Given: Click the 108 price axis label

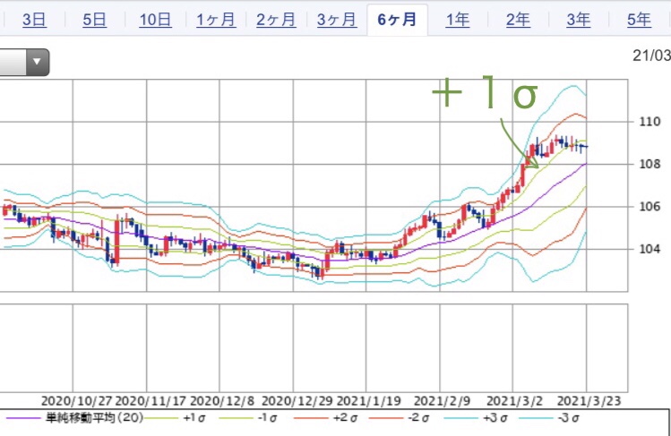Looking at the screenshot, I should (x=649, y=164).
